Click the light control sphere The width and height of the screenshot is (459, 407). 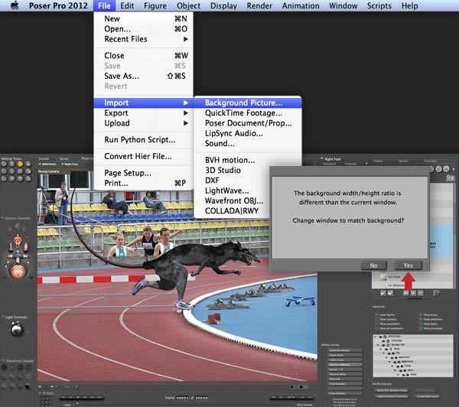pos(17,329)
